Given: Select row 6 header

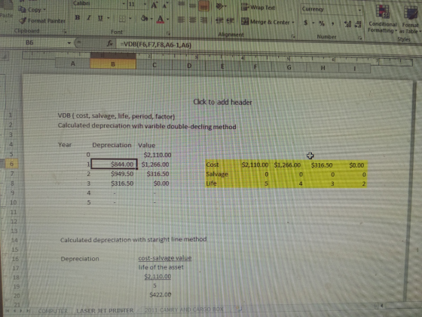Looking at the screenshot, I should (x=11, y=164).
